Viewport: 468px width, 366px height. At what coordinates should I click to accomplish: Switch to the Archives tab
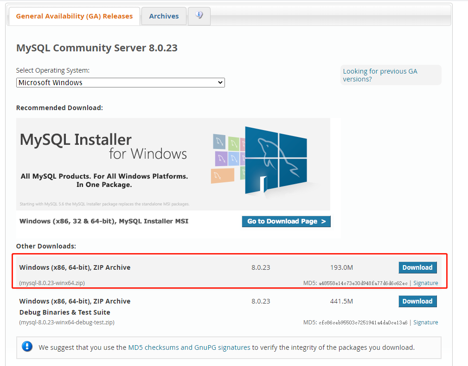point(163,16)
